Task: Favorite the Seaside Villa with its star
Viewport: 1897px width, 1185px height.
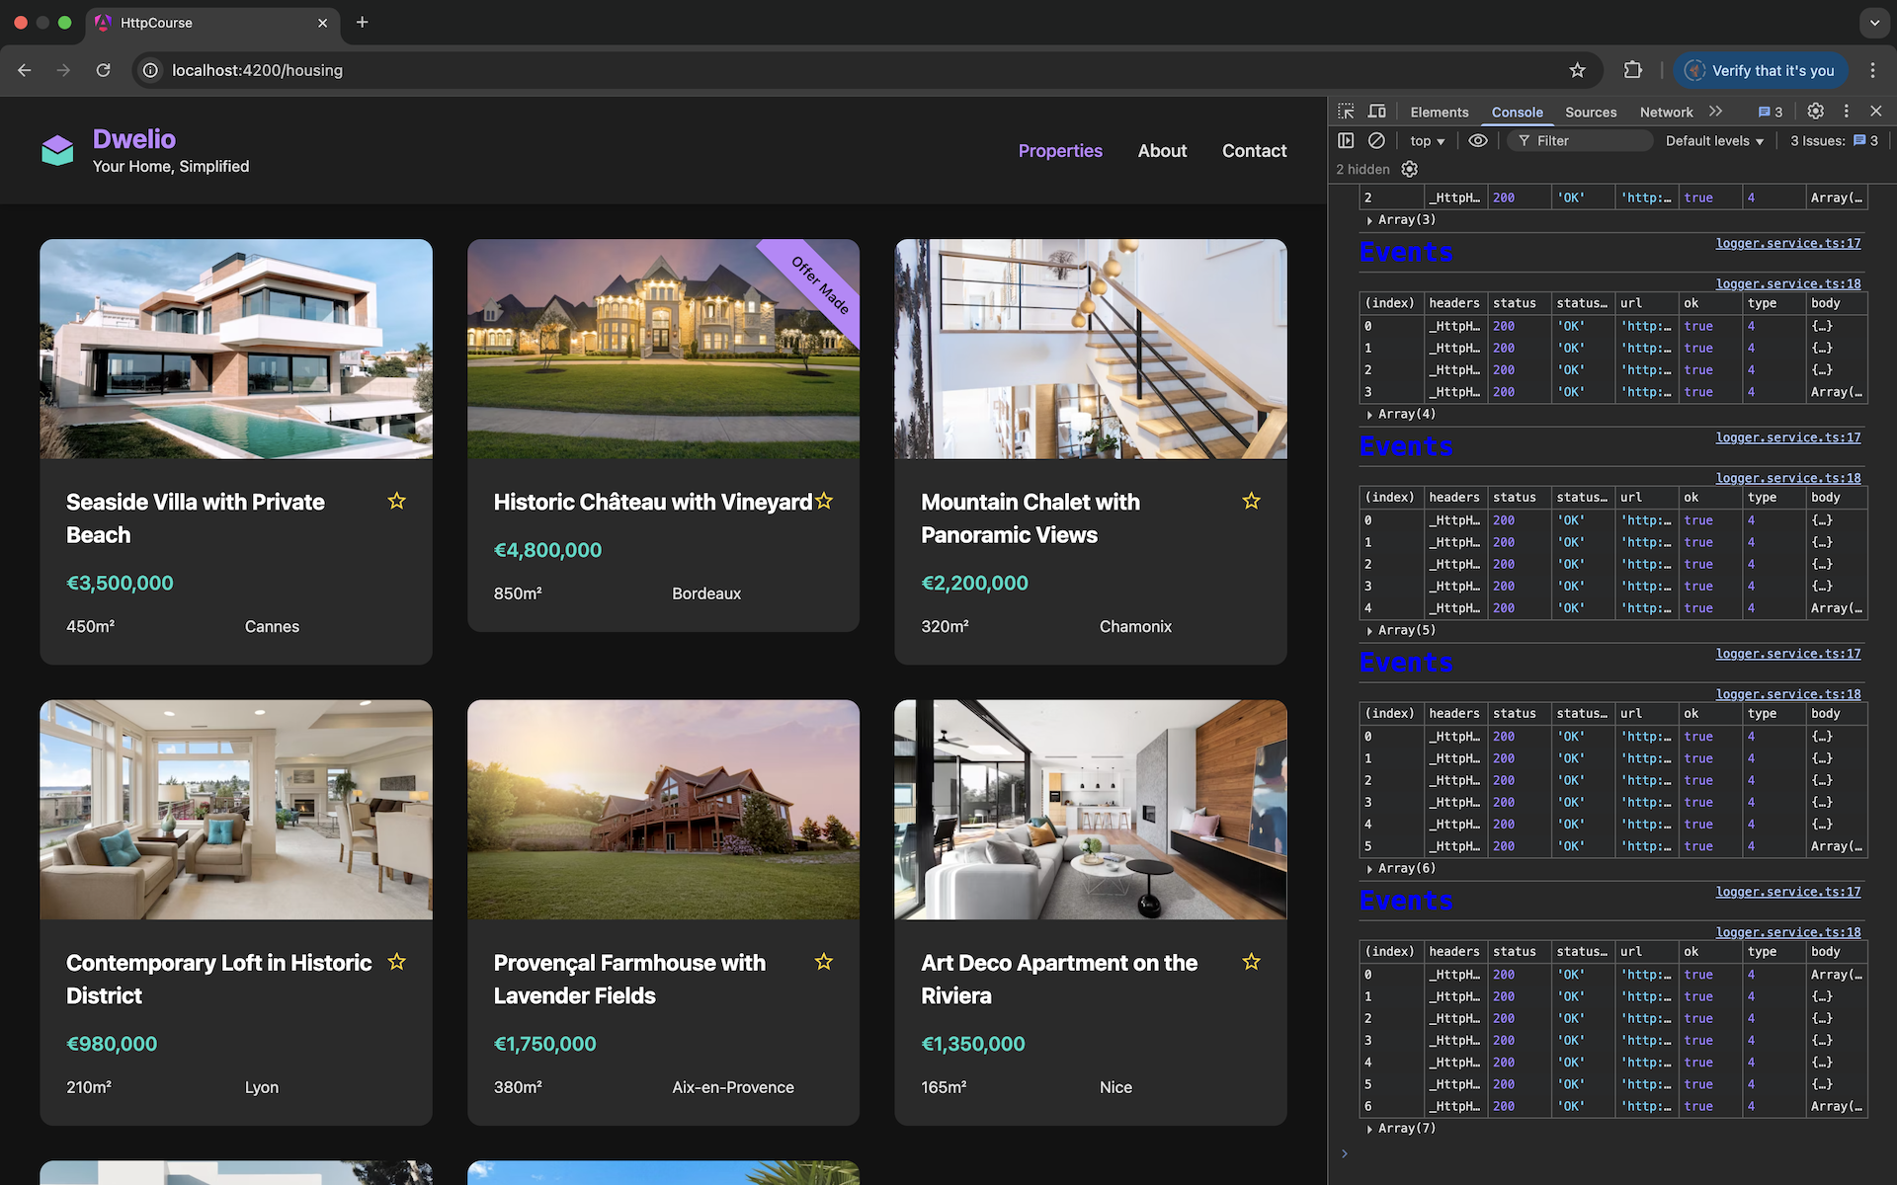Action: (396, 501)
